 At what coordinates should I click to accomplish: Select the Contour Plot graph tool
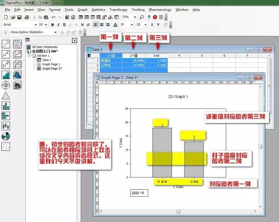17,44
